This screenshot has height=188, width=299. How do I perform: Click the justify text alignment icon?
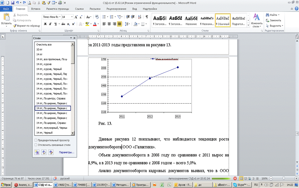point(119,24)
